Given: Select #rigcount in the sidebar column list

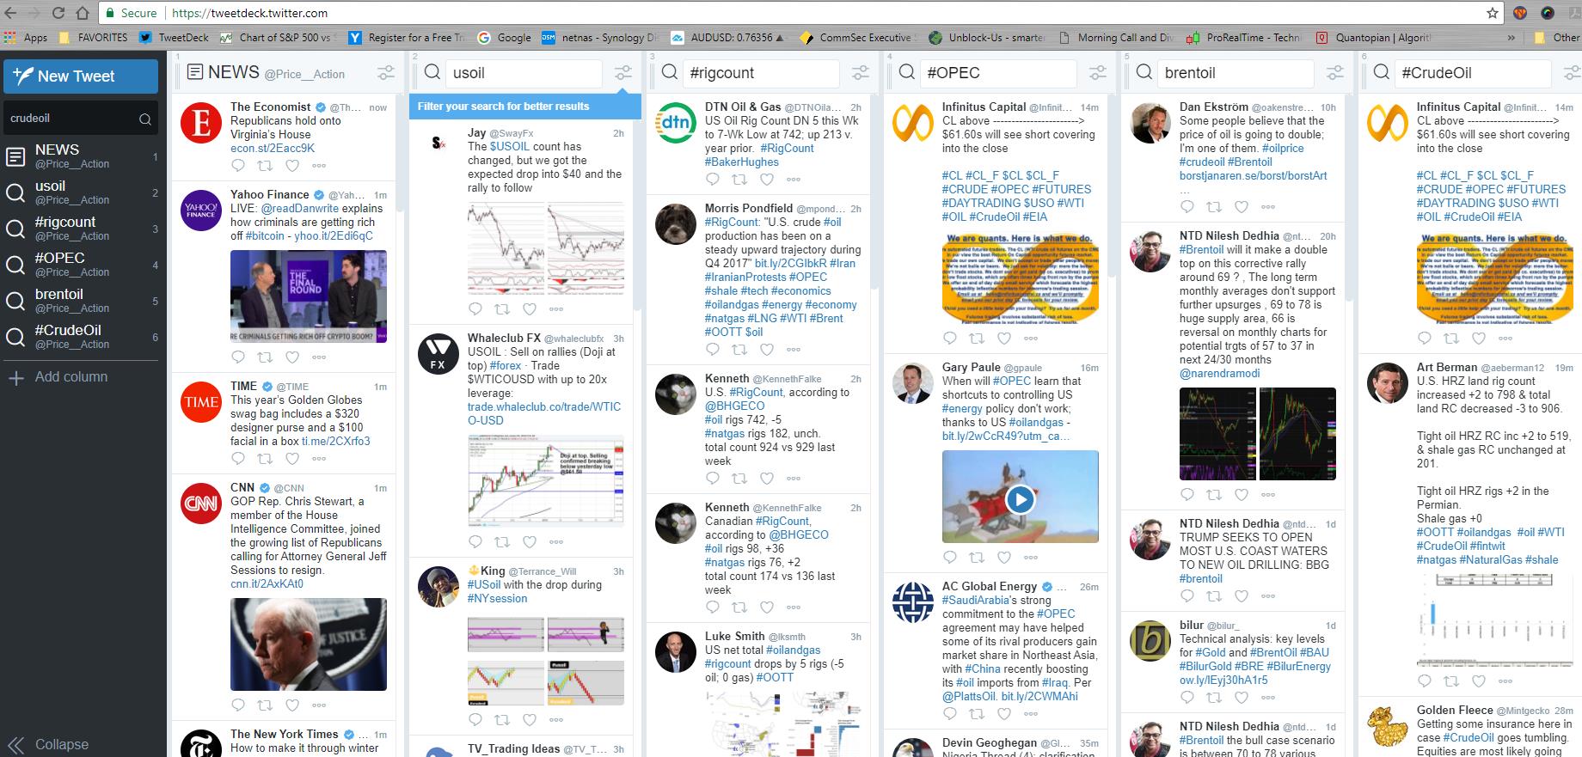Looking at the screenshot, I should coord(82,229).
